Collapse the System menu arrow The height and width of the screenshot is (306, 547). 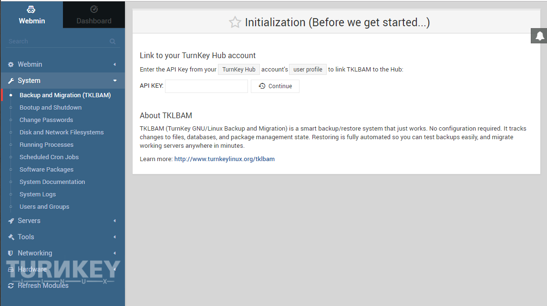pos(115,81)
